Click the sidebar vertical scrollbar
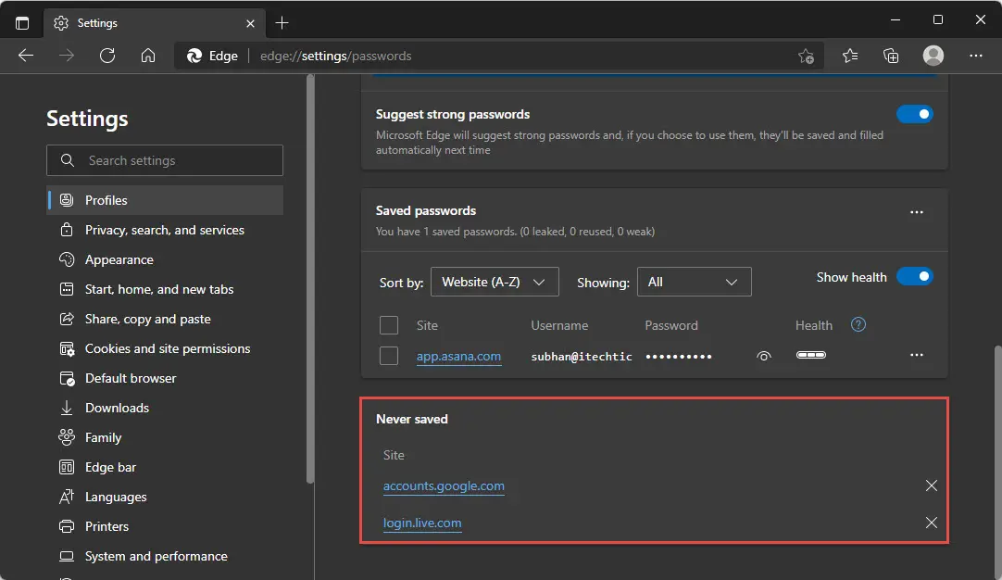 point(310,279)
